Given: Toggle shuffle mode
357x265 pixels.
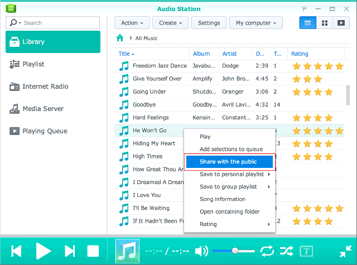Looking at the screenshot, I should point(286,251).
